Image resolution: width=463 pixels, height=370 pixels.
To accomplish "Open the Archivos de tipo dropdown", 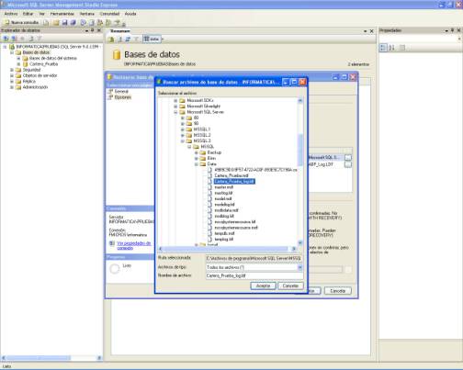I will click(x=299, y=267).
